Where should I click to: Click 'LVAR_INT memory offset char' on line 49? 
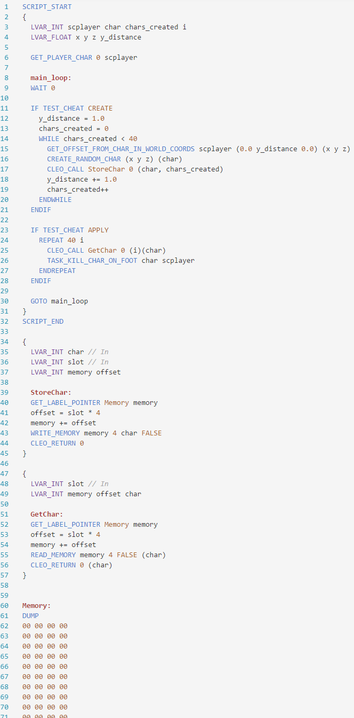pos(86,494)
